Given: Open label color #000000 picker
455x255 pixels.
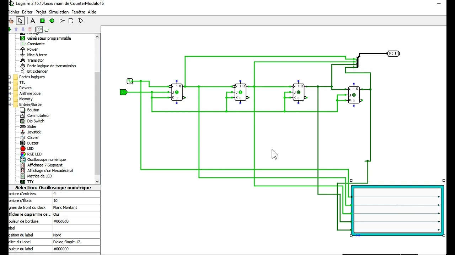Looking at the screenshot, I should tap(76, 249).
